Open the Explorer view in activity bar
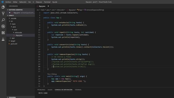This screenshot has width=174, height=98. pos(3,7)
